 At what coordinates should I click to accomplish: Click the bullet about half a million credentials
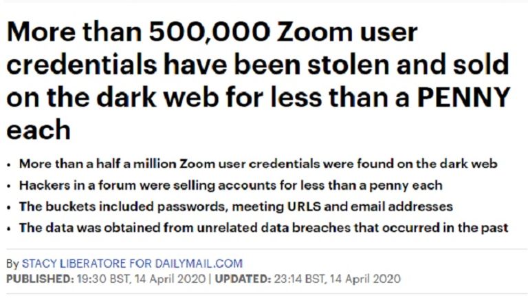click(258, 164)
